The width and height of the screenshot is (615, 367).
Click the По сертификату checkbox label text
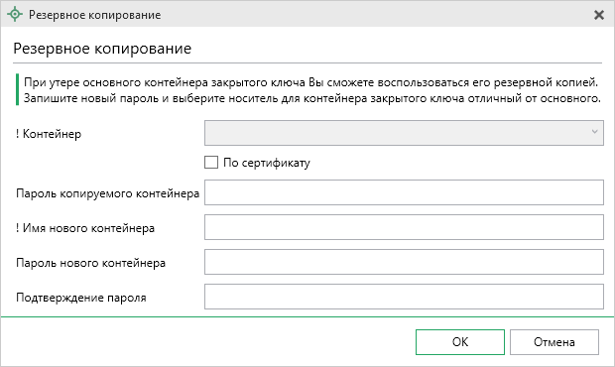[267, 163]
